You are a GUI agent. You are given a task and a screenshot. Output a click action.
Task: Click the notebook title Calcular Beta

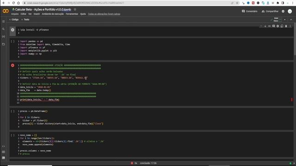coord(43,9)
